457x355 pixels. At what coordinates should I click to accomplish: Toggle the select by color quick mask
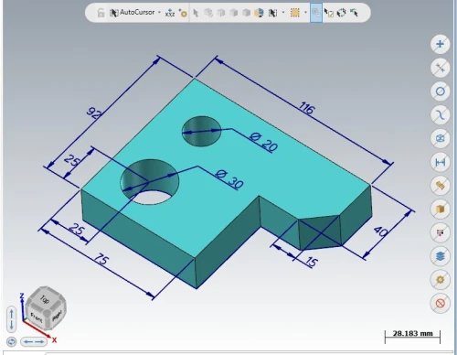[440, 232]
